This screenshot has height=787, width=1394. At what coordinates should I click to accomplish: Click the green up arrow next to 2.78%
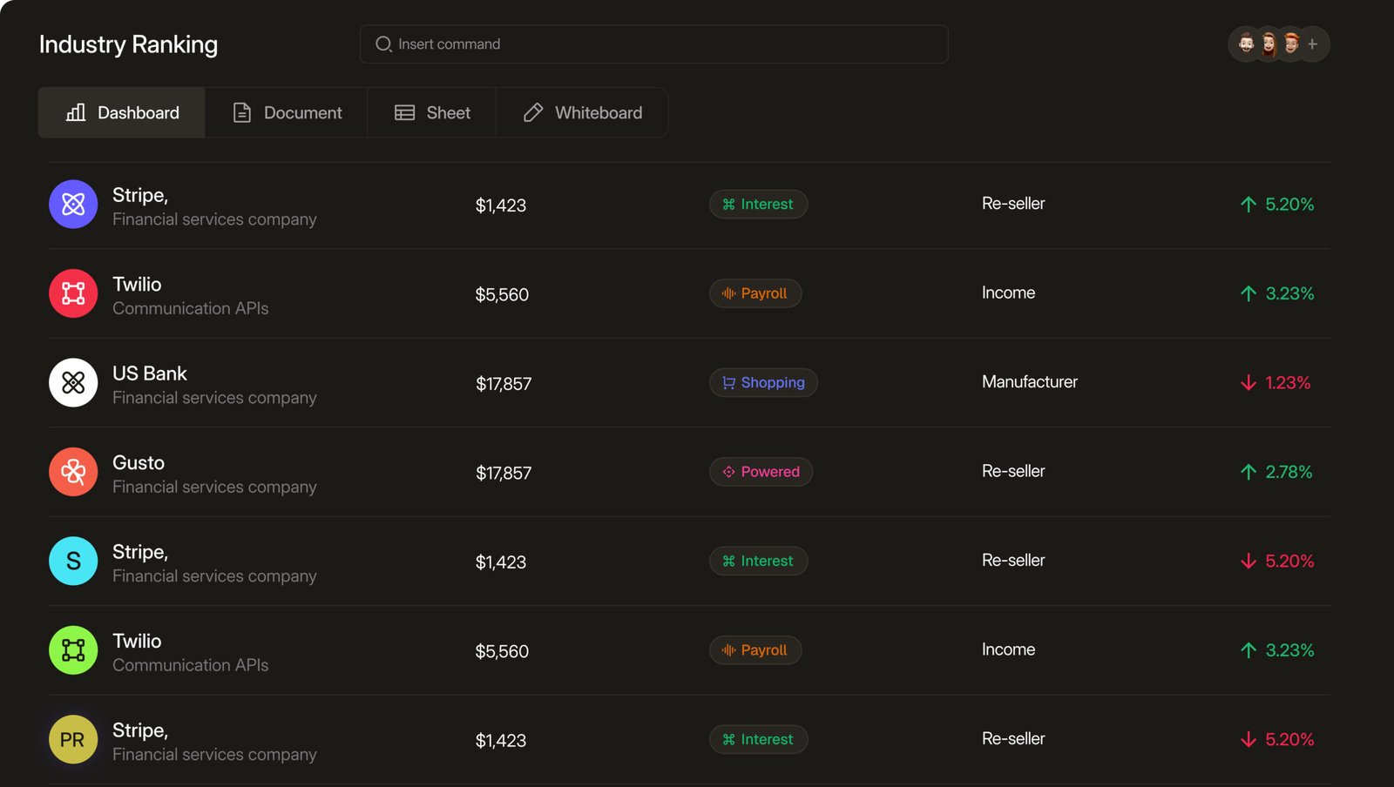(x=1249, y=472)
